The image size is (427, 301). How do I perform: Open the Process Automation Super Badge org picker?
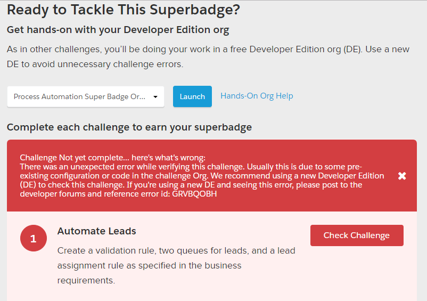click(80, 97)
